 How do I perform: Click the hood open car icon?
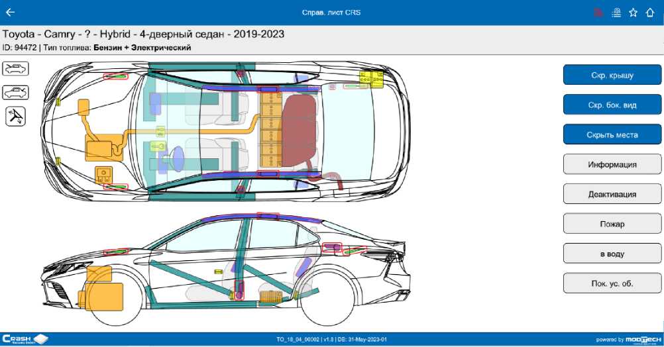pyautogui.click(x=16, y=68)
